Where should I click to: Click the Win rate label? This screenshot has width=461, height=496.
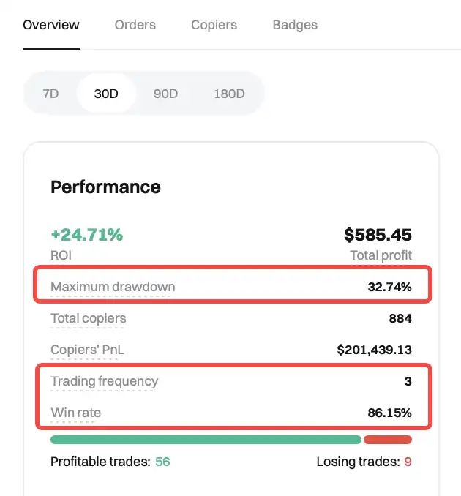coord(75,413)
